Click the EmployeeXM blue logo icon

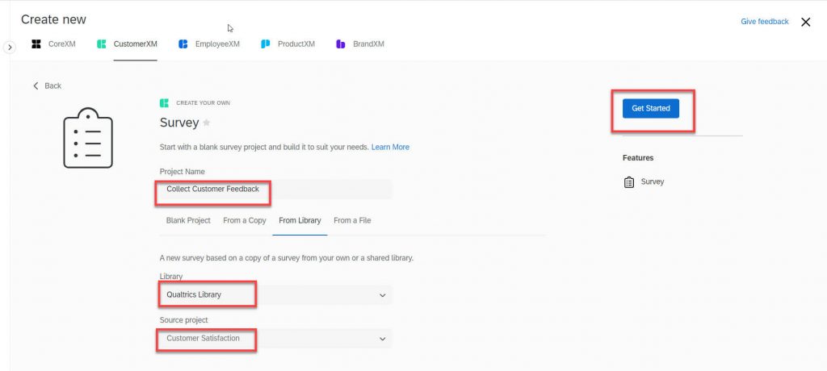(x=183, y=44)
